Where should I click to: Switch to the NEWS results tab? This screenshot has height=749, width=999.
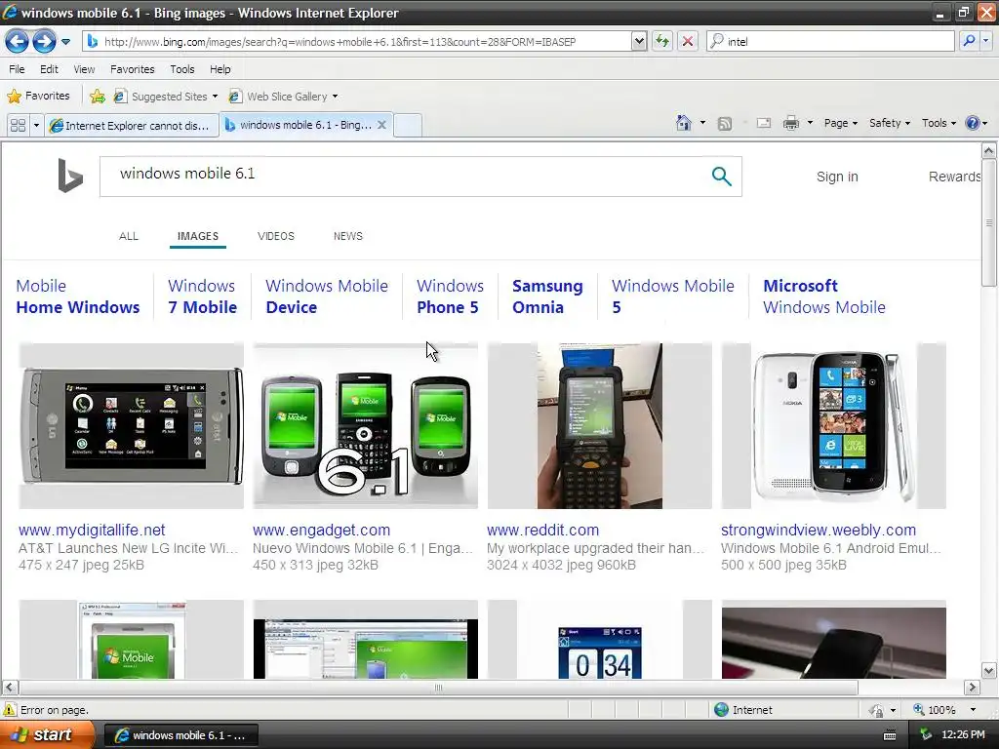(x=348, y=236)
